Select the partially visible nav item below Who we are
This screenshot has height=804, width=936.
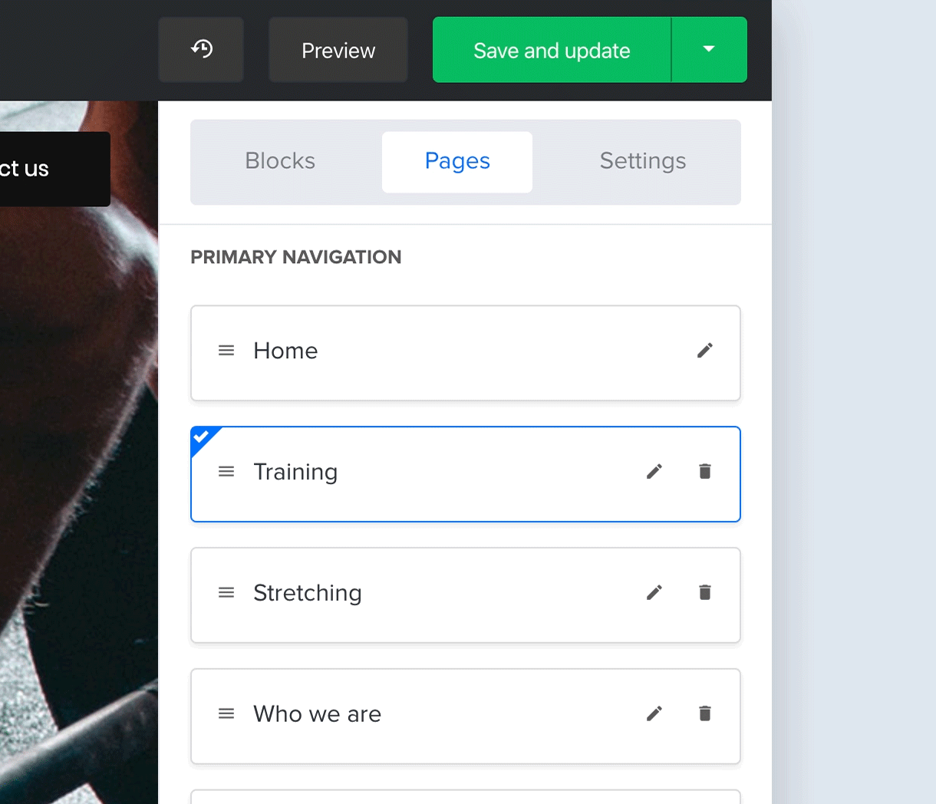pos(465,798)
